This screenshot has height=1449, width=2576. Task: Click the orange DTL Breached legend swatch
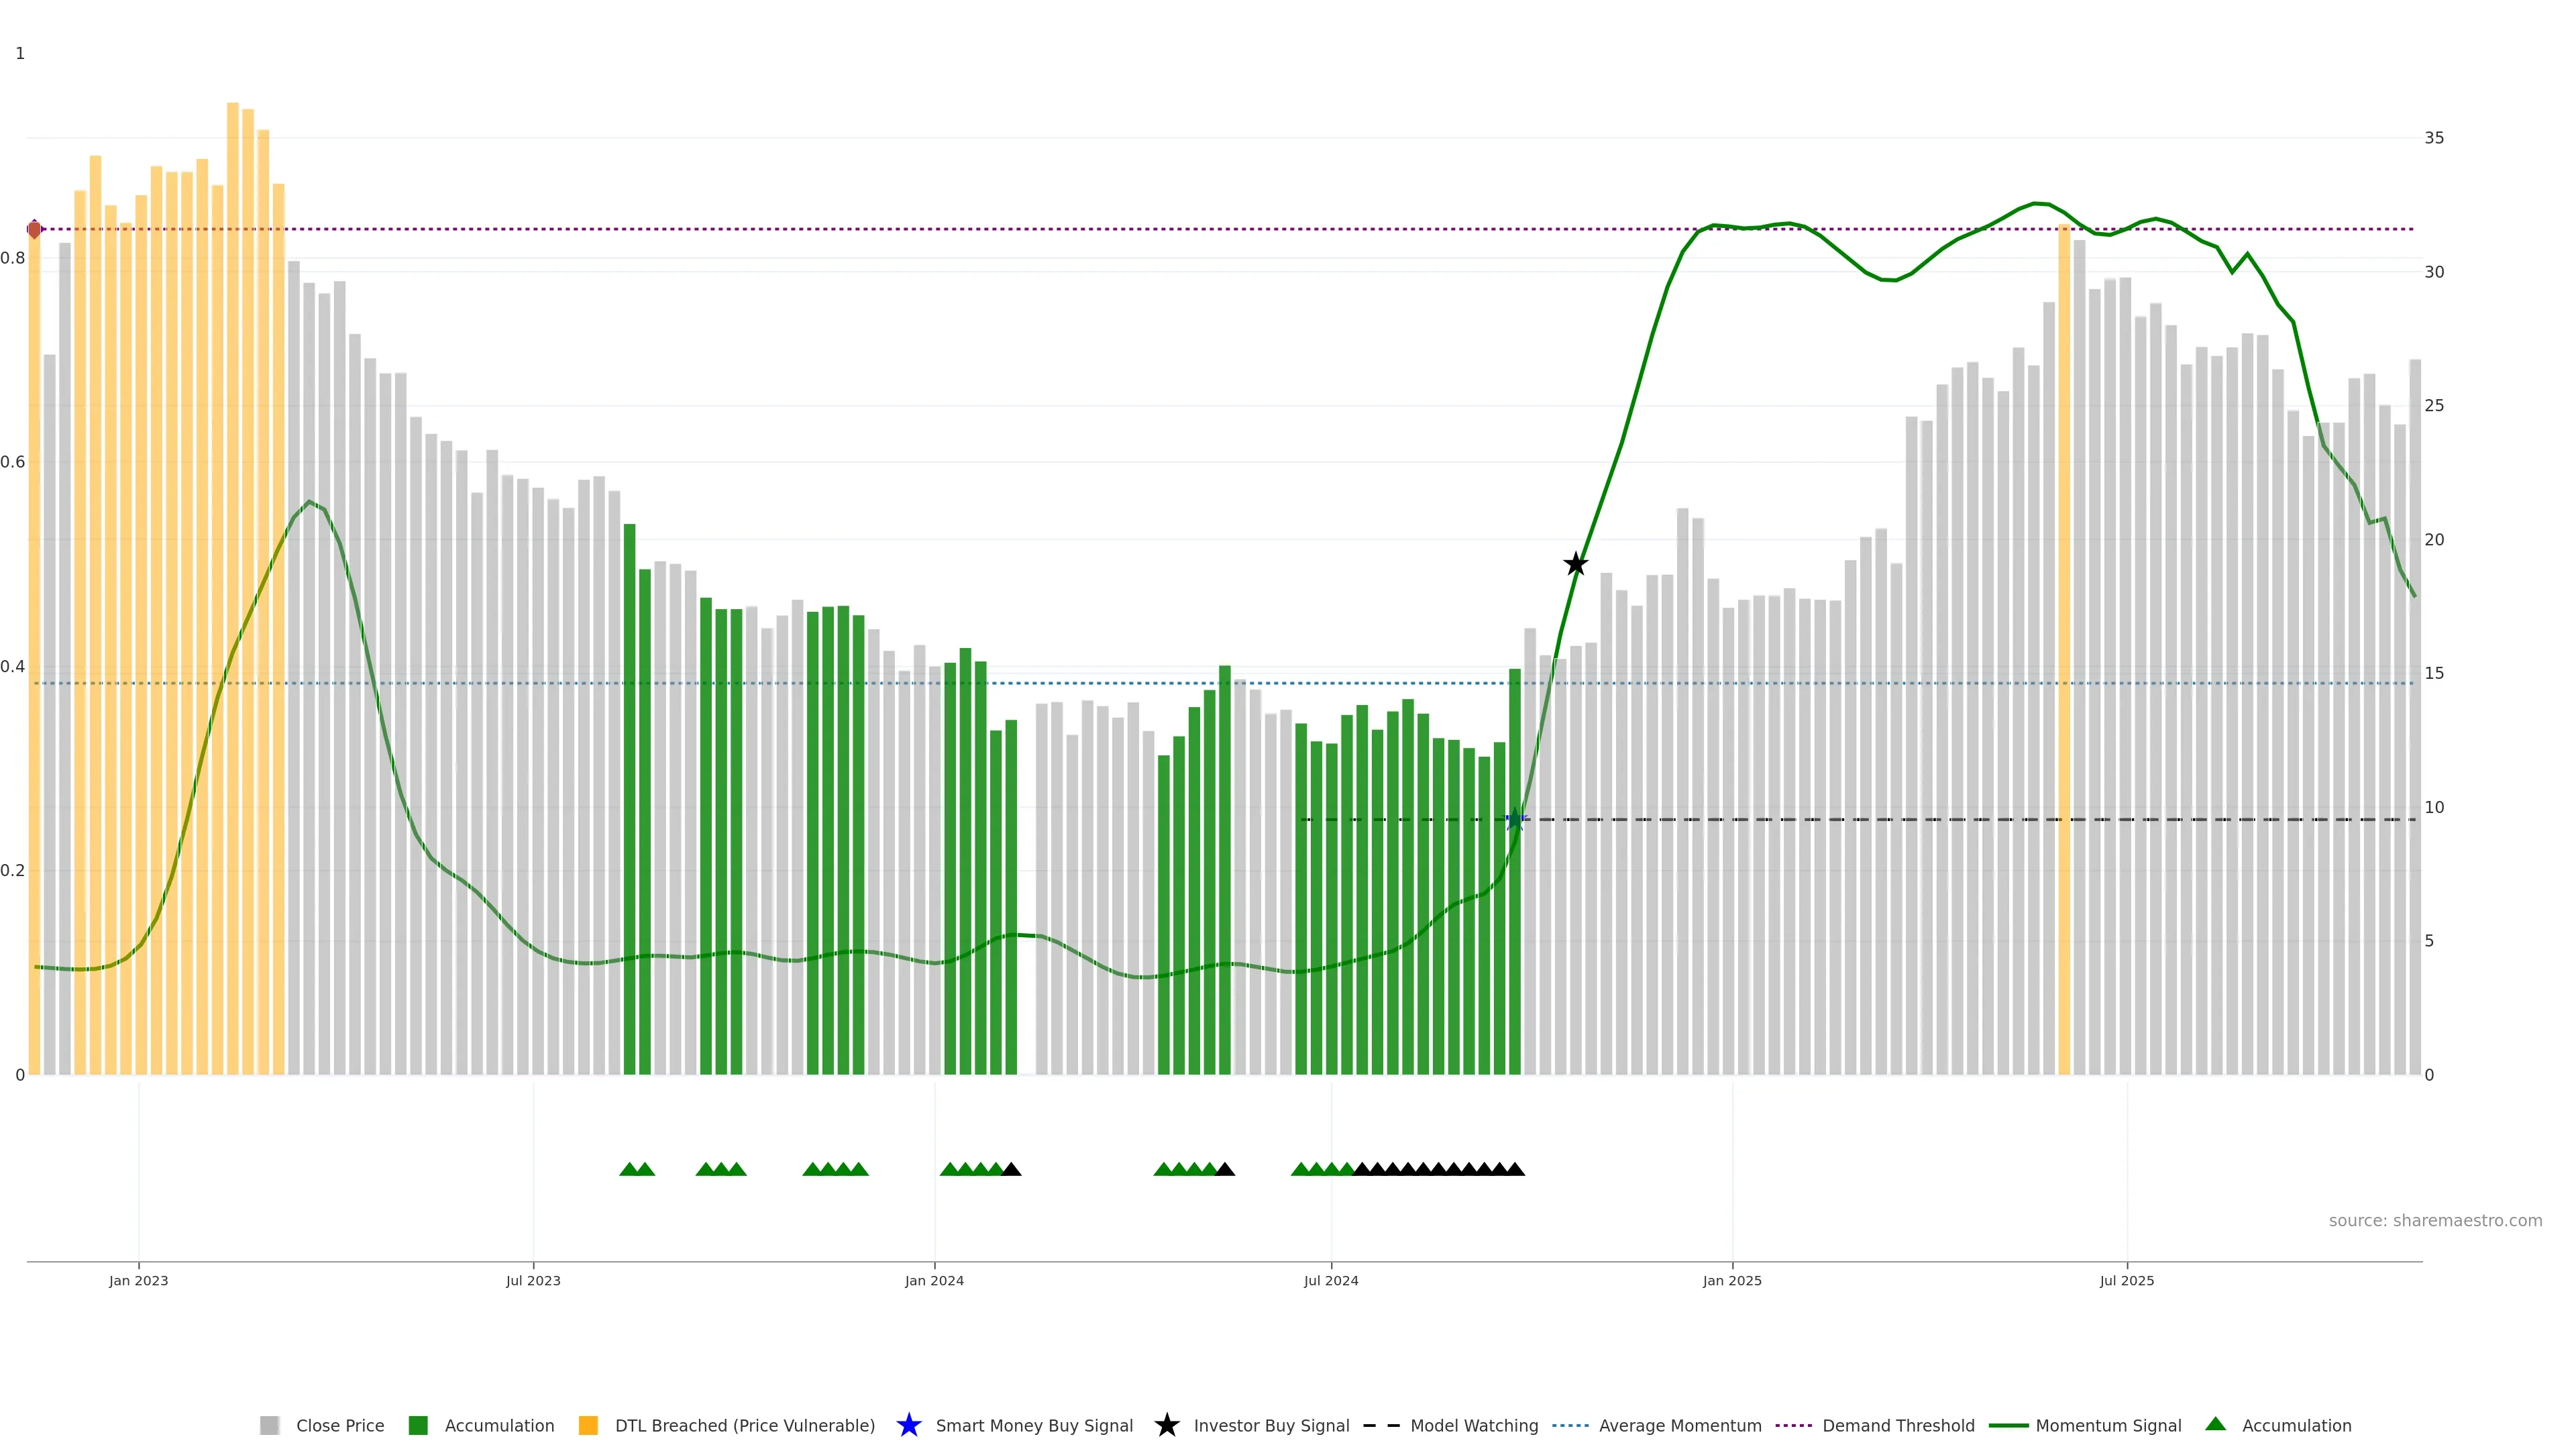pyautogui.click(x=588, y=1425)
